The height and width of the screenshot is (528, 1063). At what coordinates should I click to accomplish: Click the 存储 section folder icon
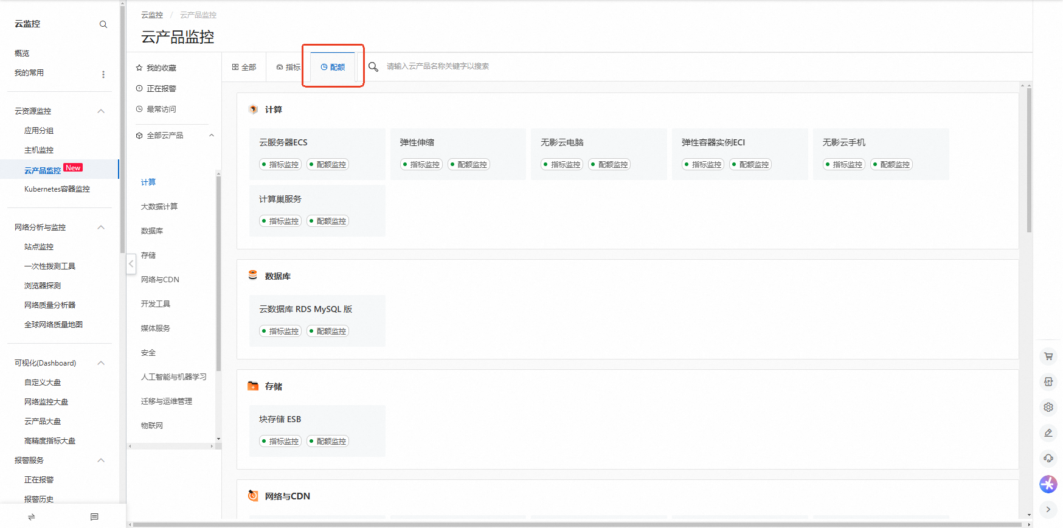(253, 386)
